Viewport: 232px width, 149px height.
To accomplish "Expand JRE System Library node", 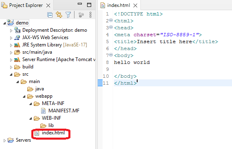I will (x=11, y=45).
